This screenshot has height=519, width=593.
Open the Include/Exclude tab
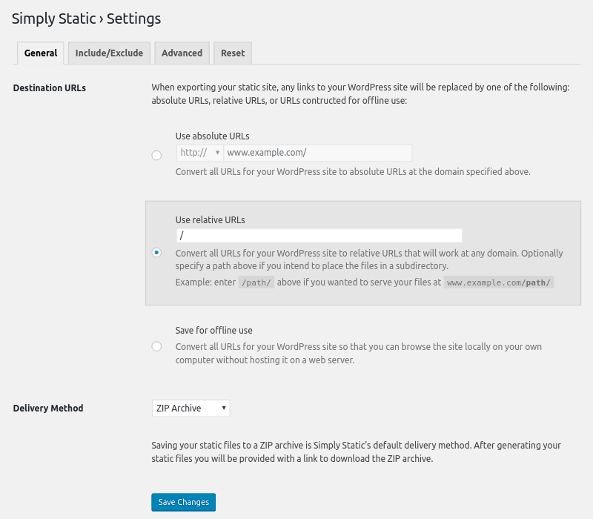pyautogui.click(x=110, y=53)
